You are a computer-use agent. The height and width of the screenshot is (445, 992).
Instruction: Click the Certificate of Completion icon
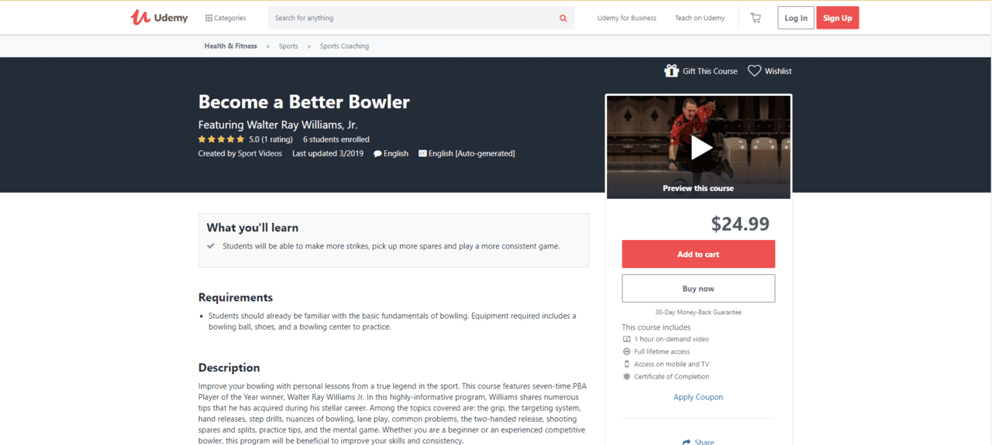627,376
